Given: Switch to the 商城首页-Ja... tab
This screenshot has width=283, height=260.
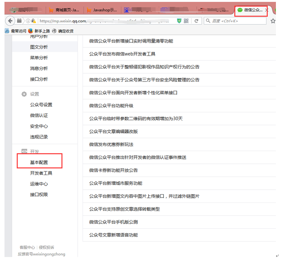Looking at the screenshot, I should tap(64, 10).
